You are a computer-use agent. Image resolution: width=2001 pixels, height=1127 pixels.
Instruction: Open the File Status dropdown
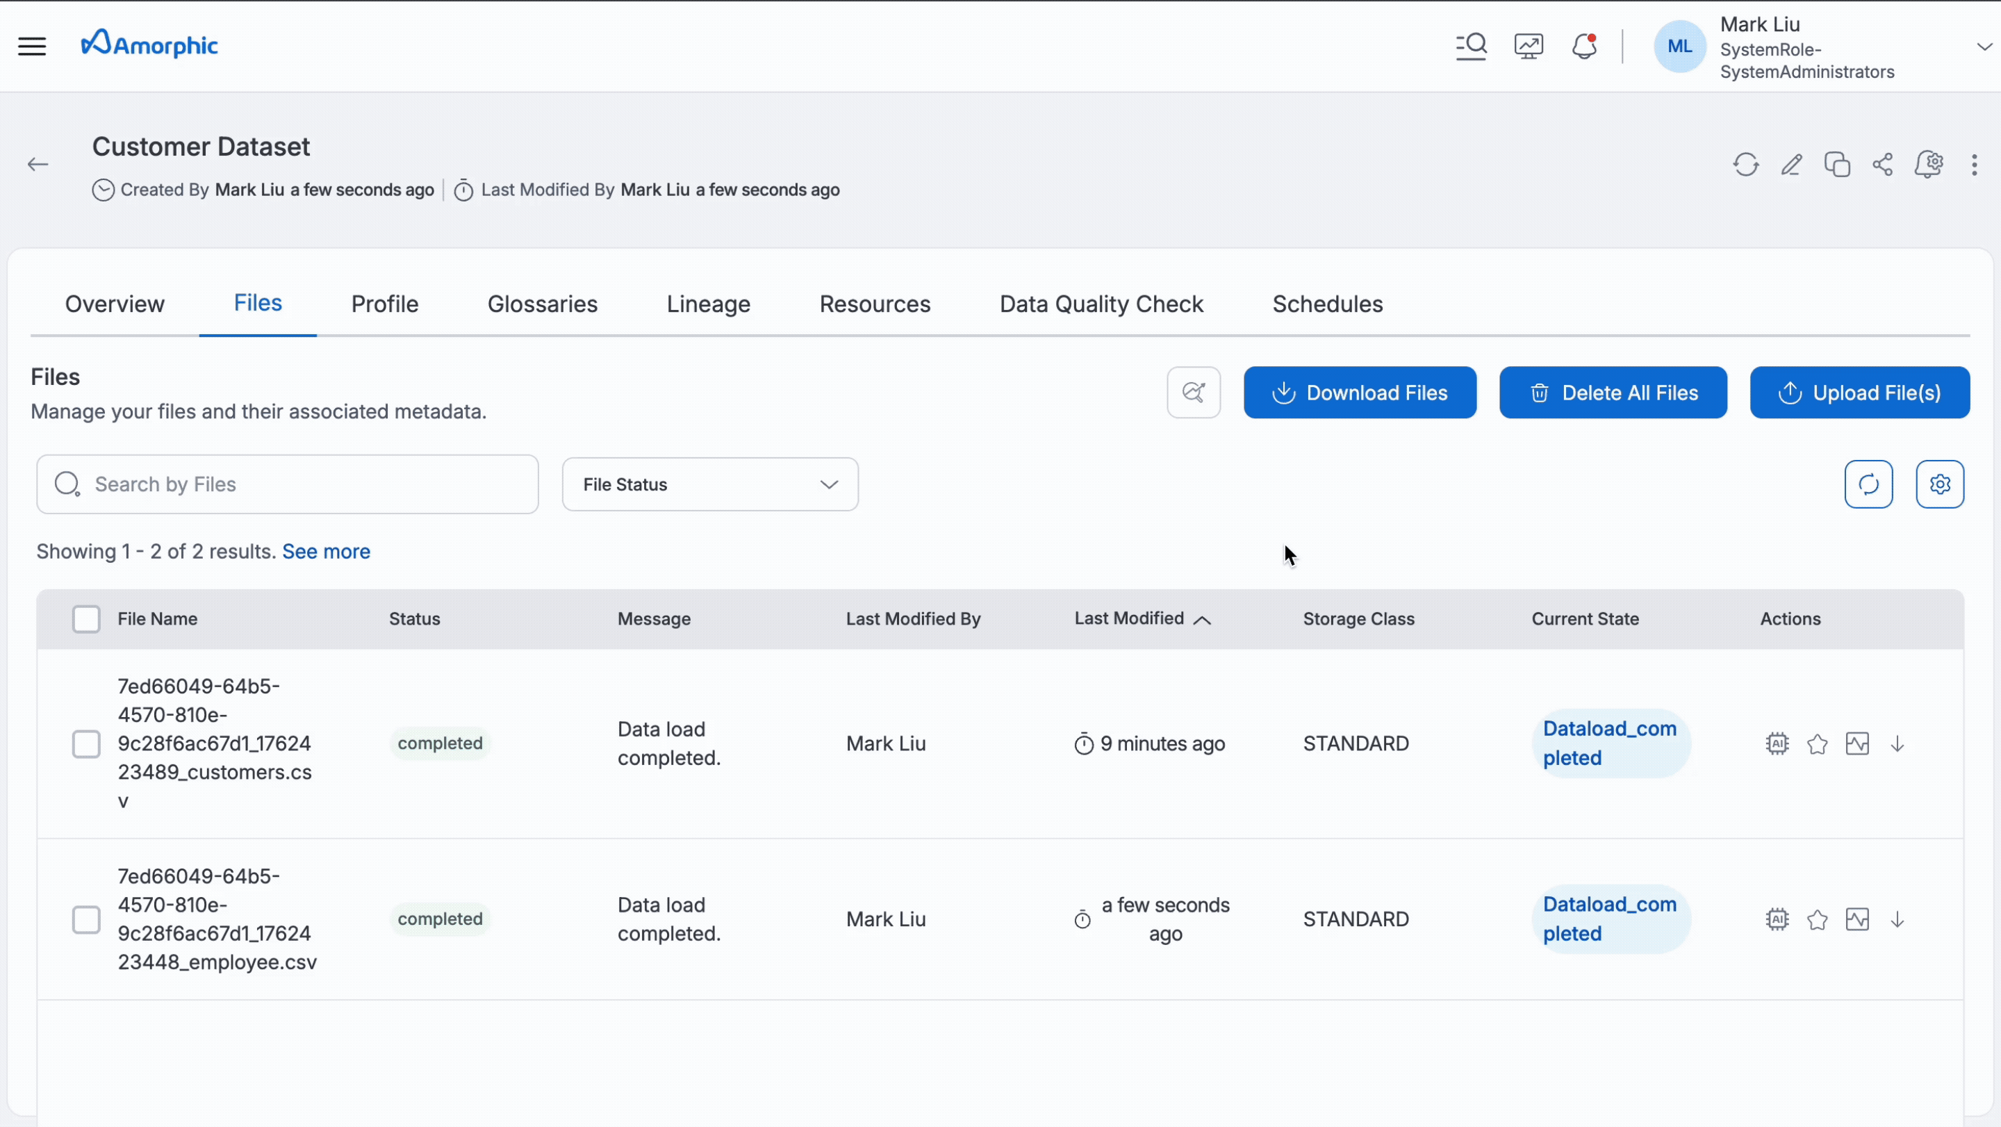tap(709, 485)
